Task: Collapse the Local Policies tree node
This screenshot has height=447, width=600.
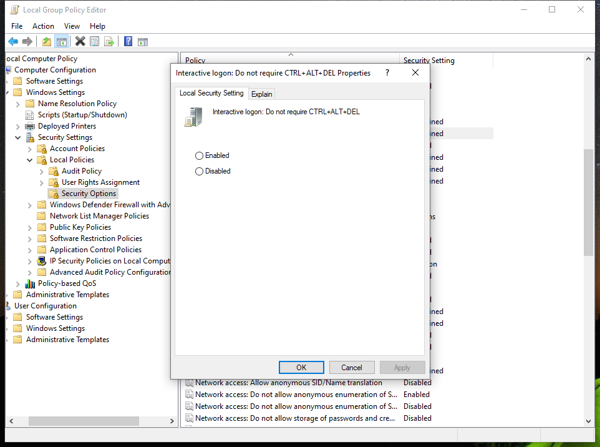Action: (29, 160)
